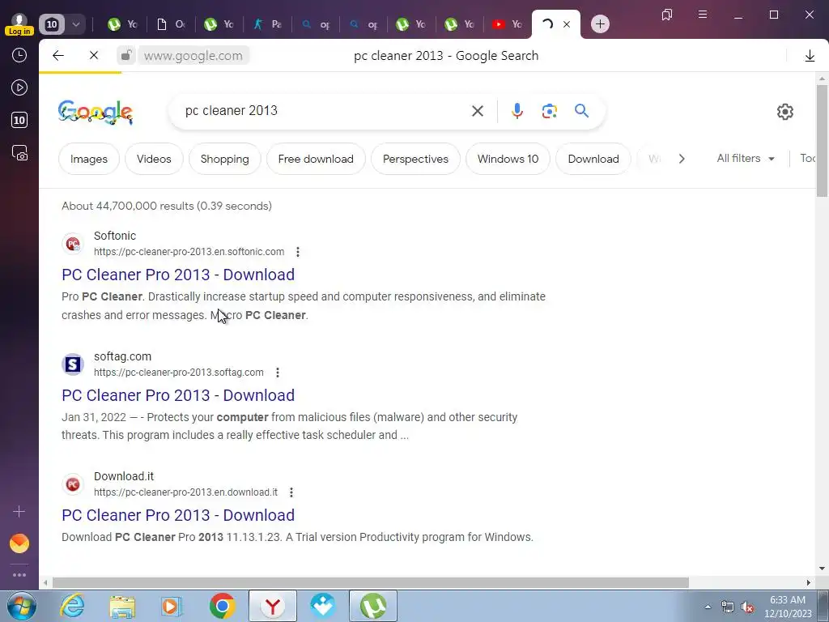Select the Perspectives filter chip

pos(415,159)
